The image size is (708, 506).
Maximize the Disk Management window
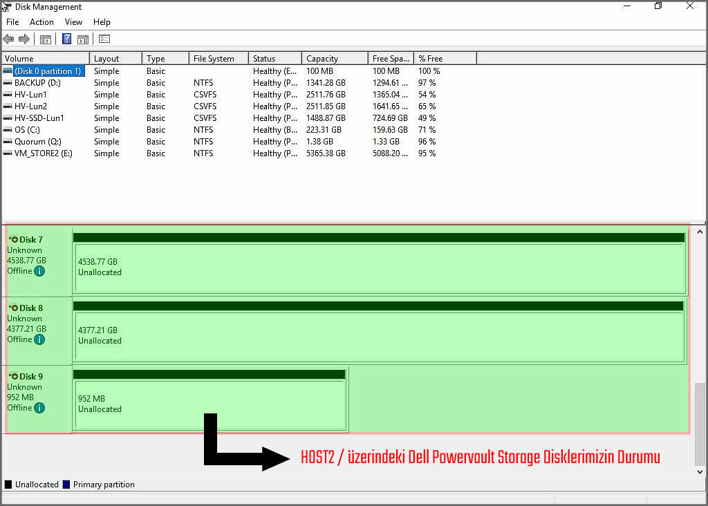point(658,6)
